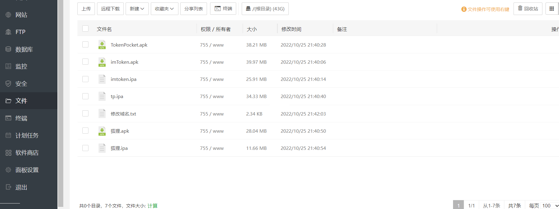
Task: Click the sidebar vertical scrollbar
Action: (61, 103)
